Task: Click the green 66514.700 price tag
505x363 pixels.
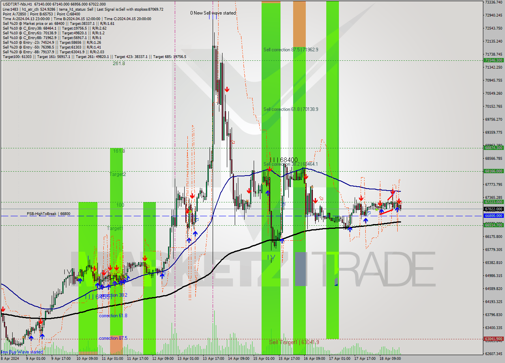Action: pos(493,225)
